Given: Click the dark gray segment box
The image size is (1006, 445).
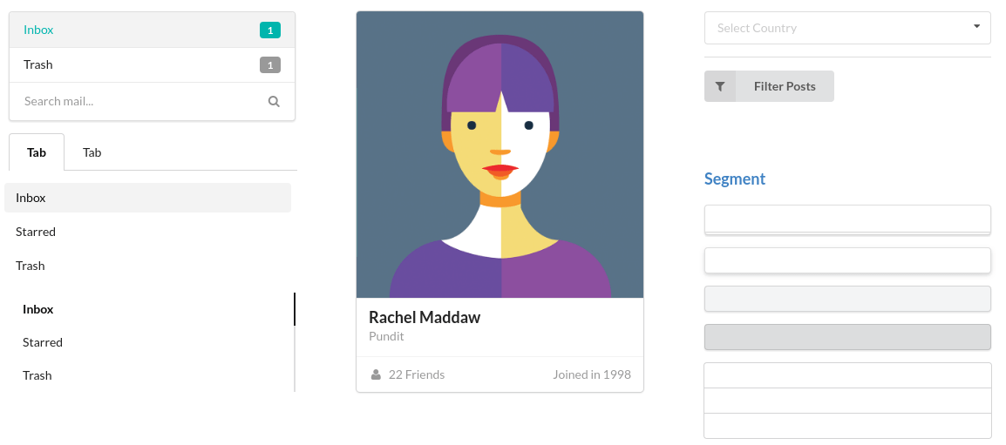Looking at the screenshot, I should pos(846,337).
